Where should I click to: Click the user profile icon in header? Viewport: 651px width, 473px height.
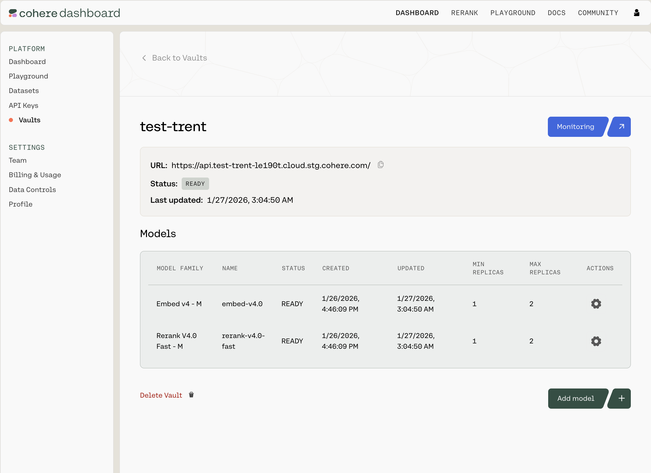636,13
